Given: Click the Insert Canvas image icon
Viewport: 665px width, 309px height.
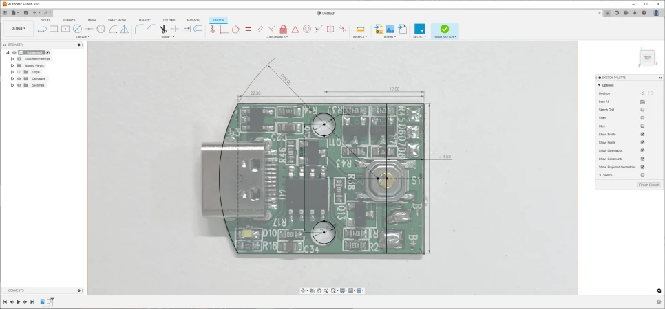Looking at the screenshot, I should point(390,29).
